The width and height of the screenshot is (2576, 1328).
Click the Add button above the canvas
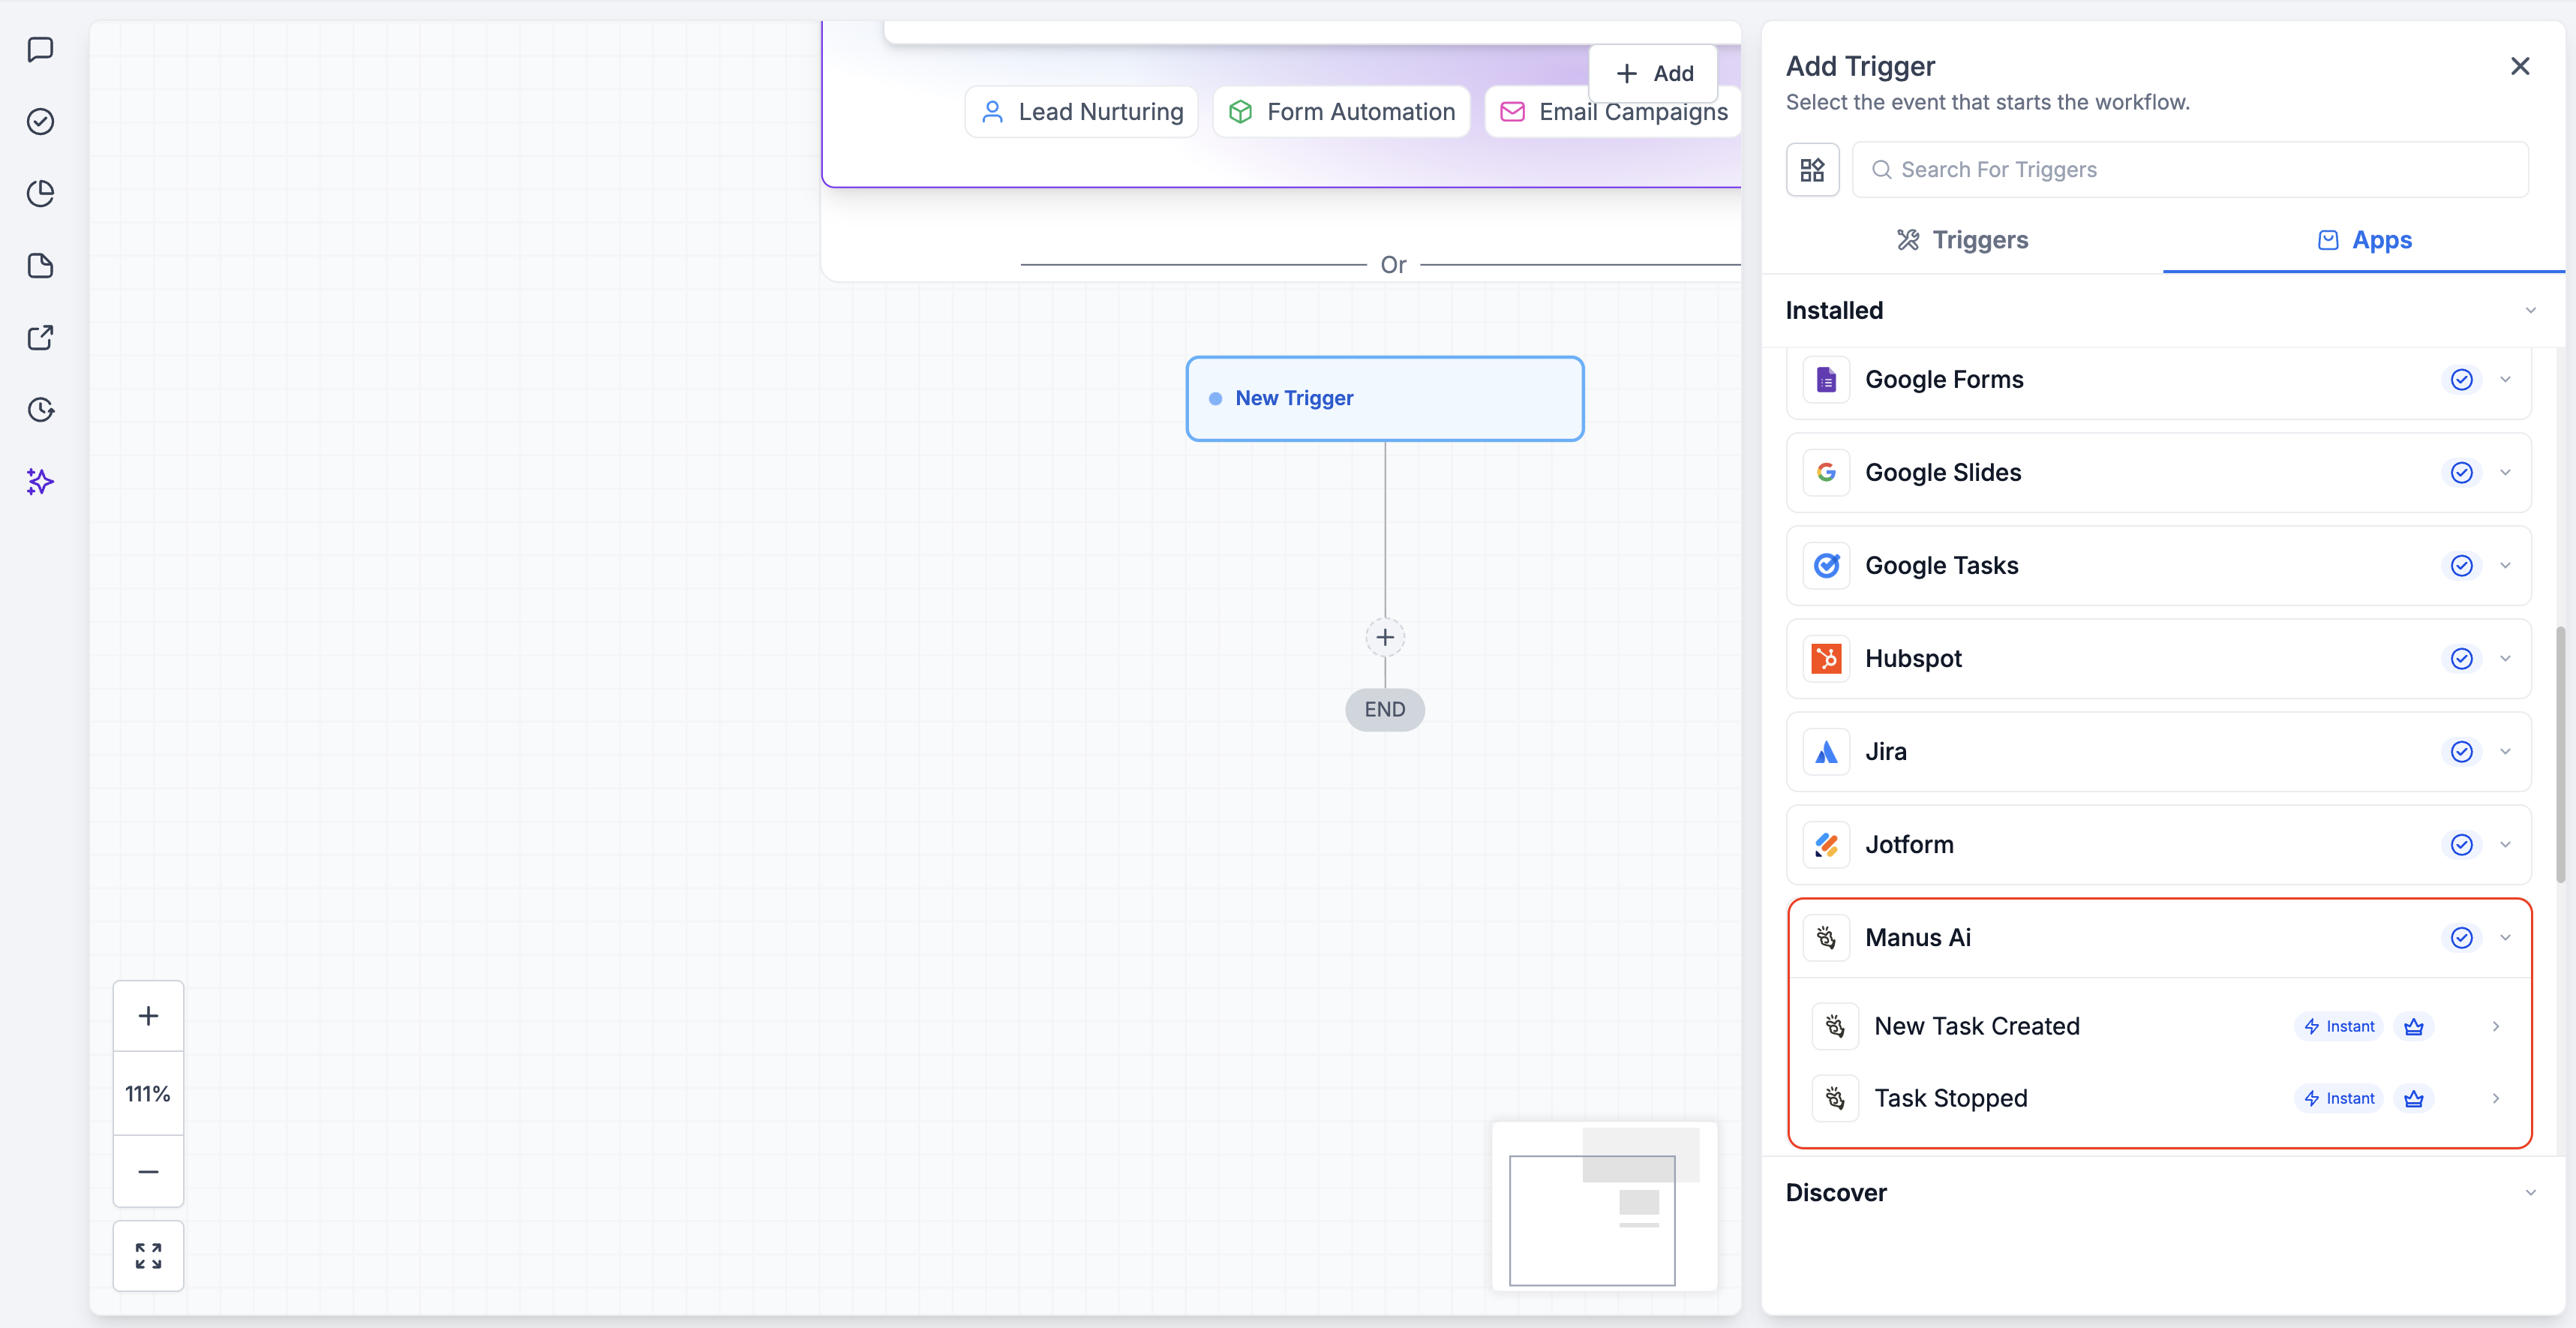1652,73
